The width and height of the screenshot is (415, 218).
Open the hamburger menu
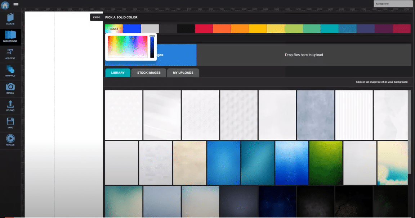point(16,5)
